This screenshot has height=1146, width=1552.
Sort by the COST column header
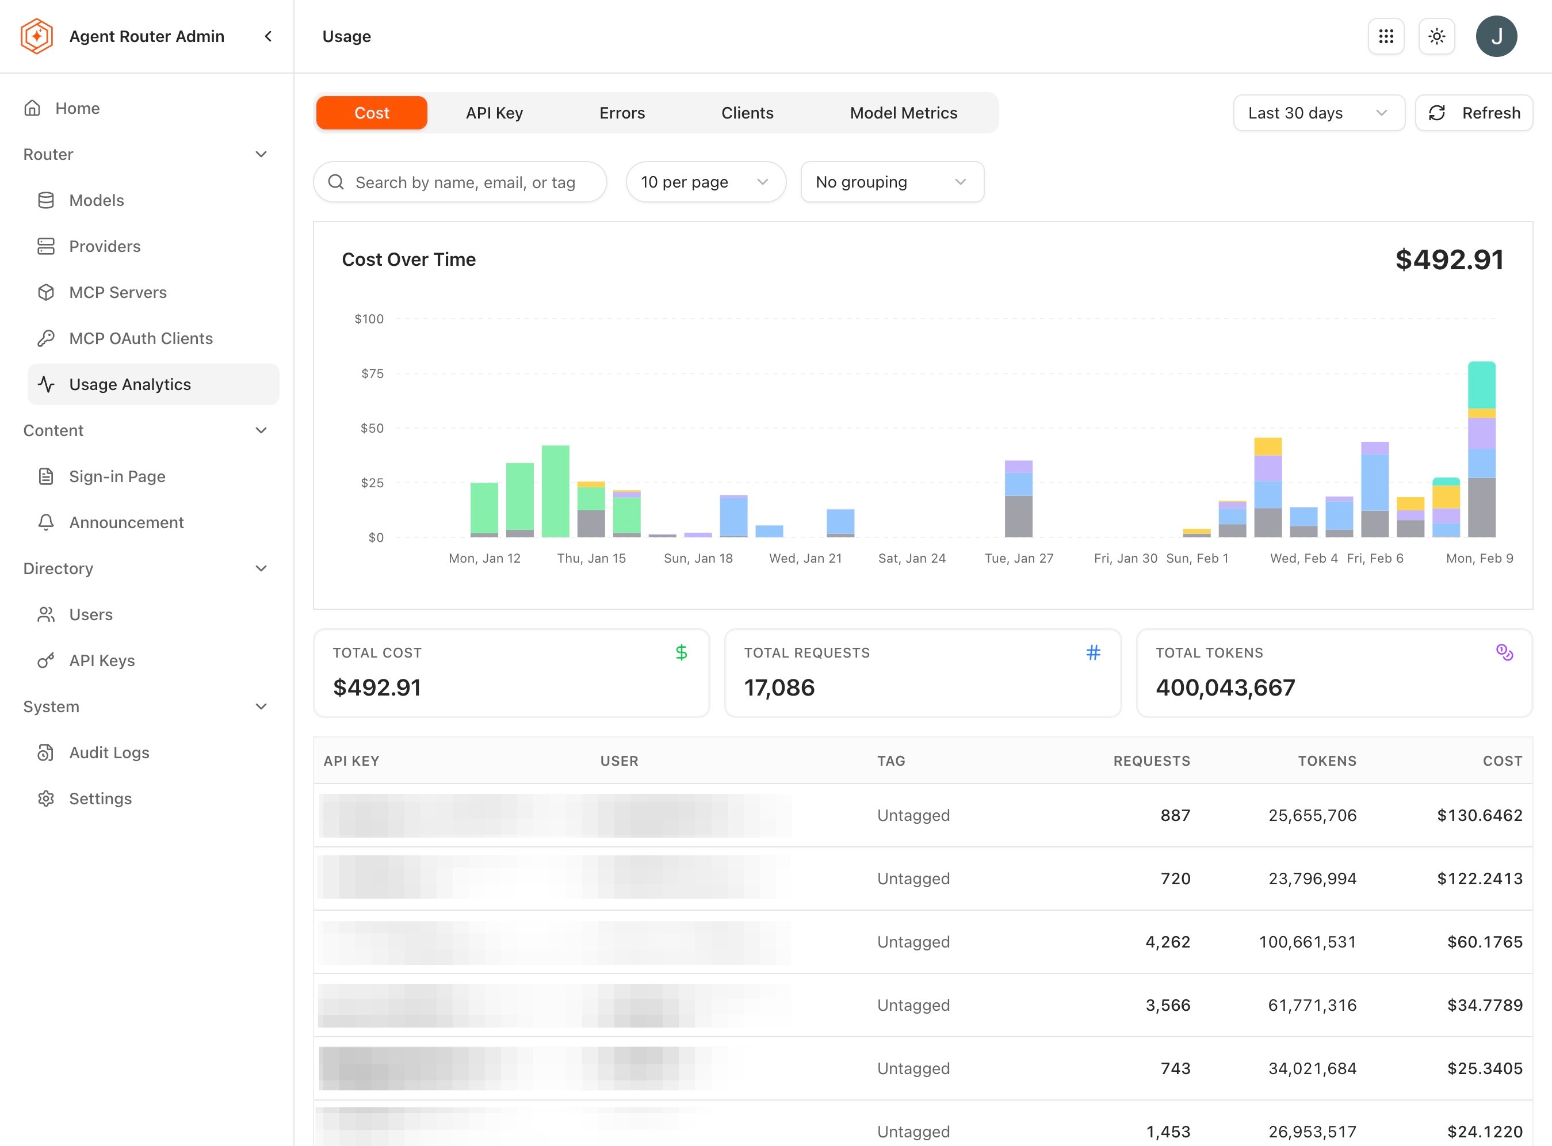1502,761
